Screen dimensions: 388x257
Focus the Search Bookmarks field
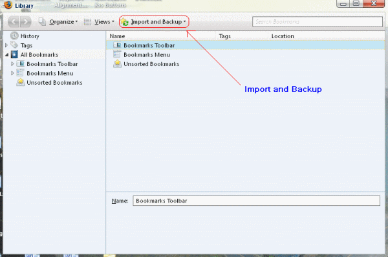(x=318, y=22)
